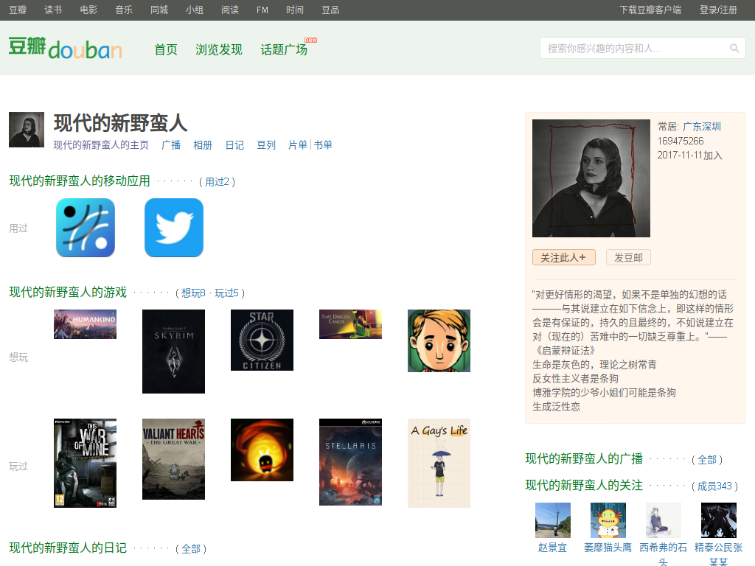Viewport: 755px width, 566px height.
Task: Click 关注此人+ follow button
Action: 564,257
